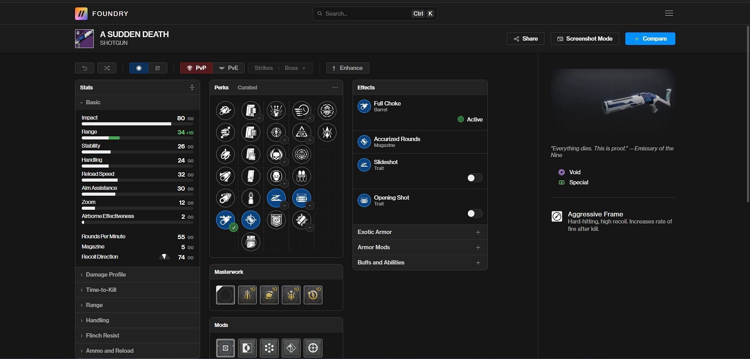Select the first gold tier 10 masterwork

[x=247, y=295]
